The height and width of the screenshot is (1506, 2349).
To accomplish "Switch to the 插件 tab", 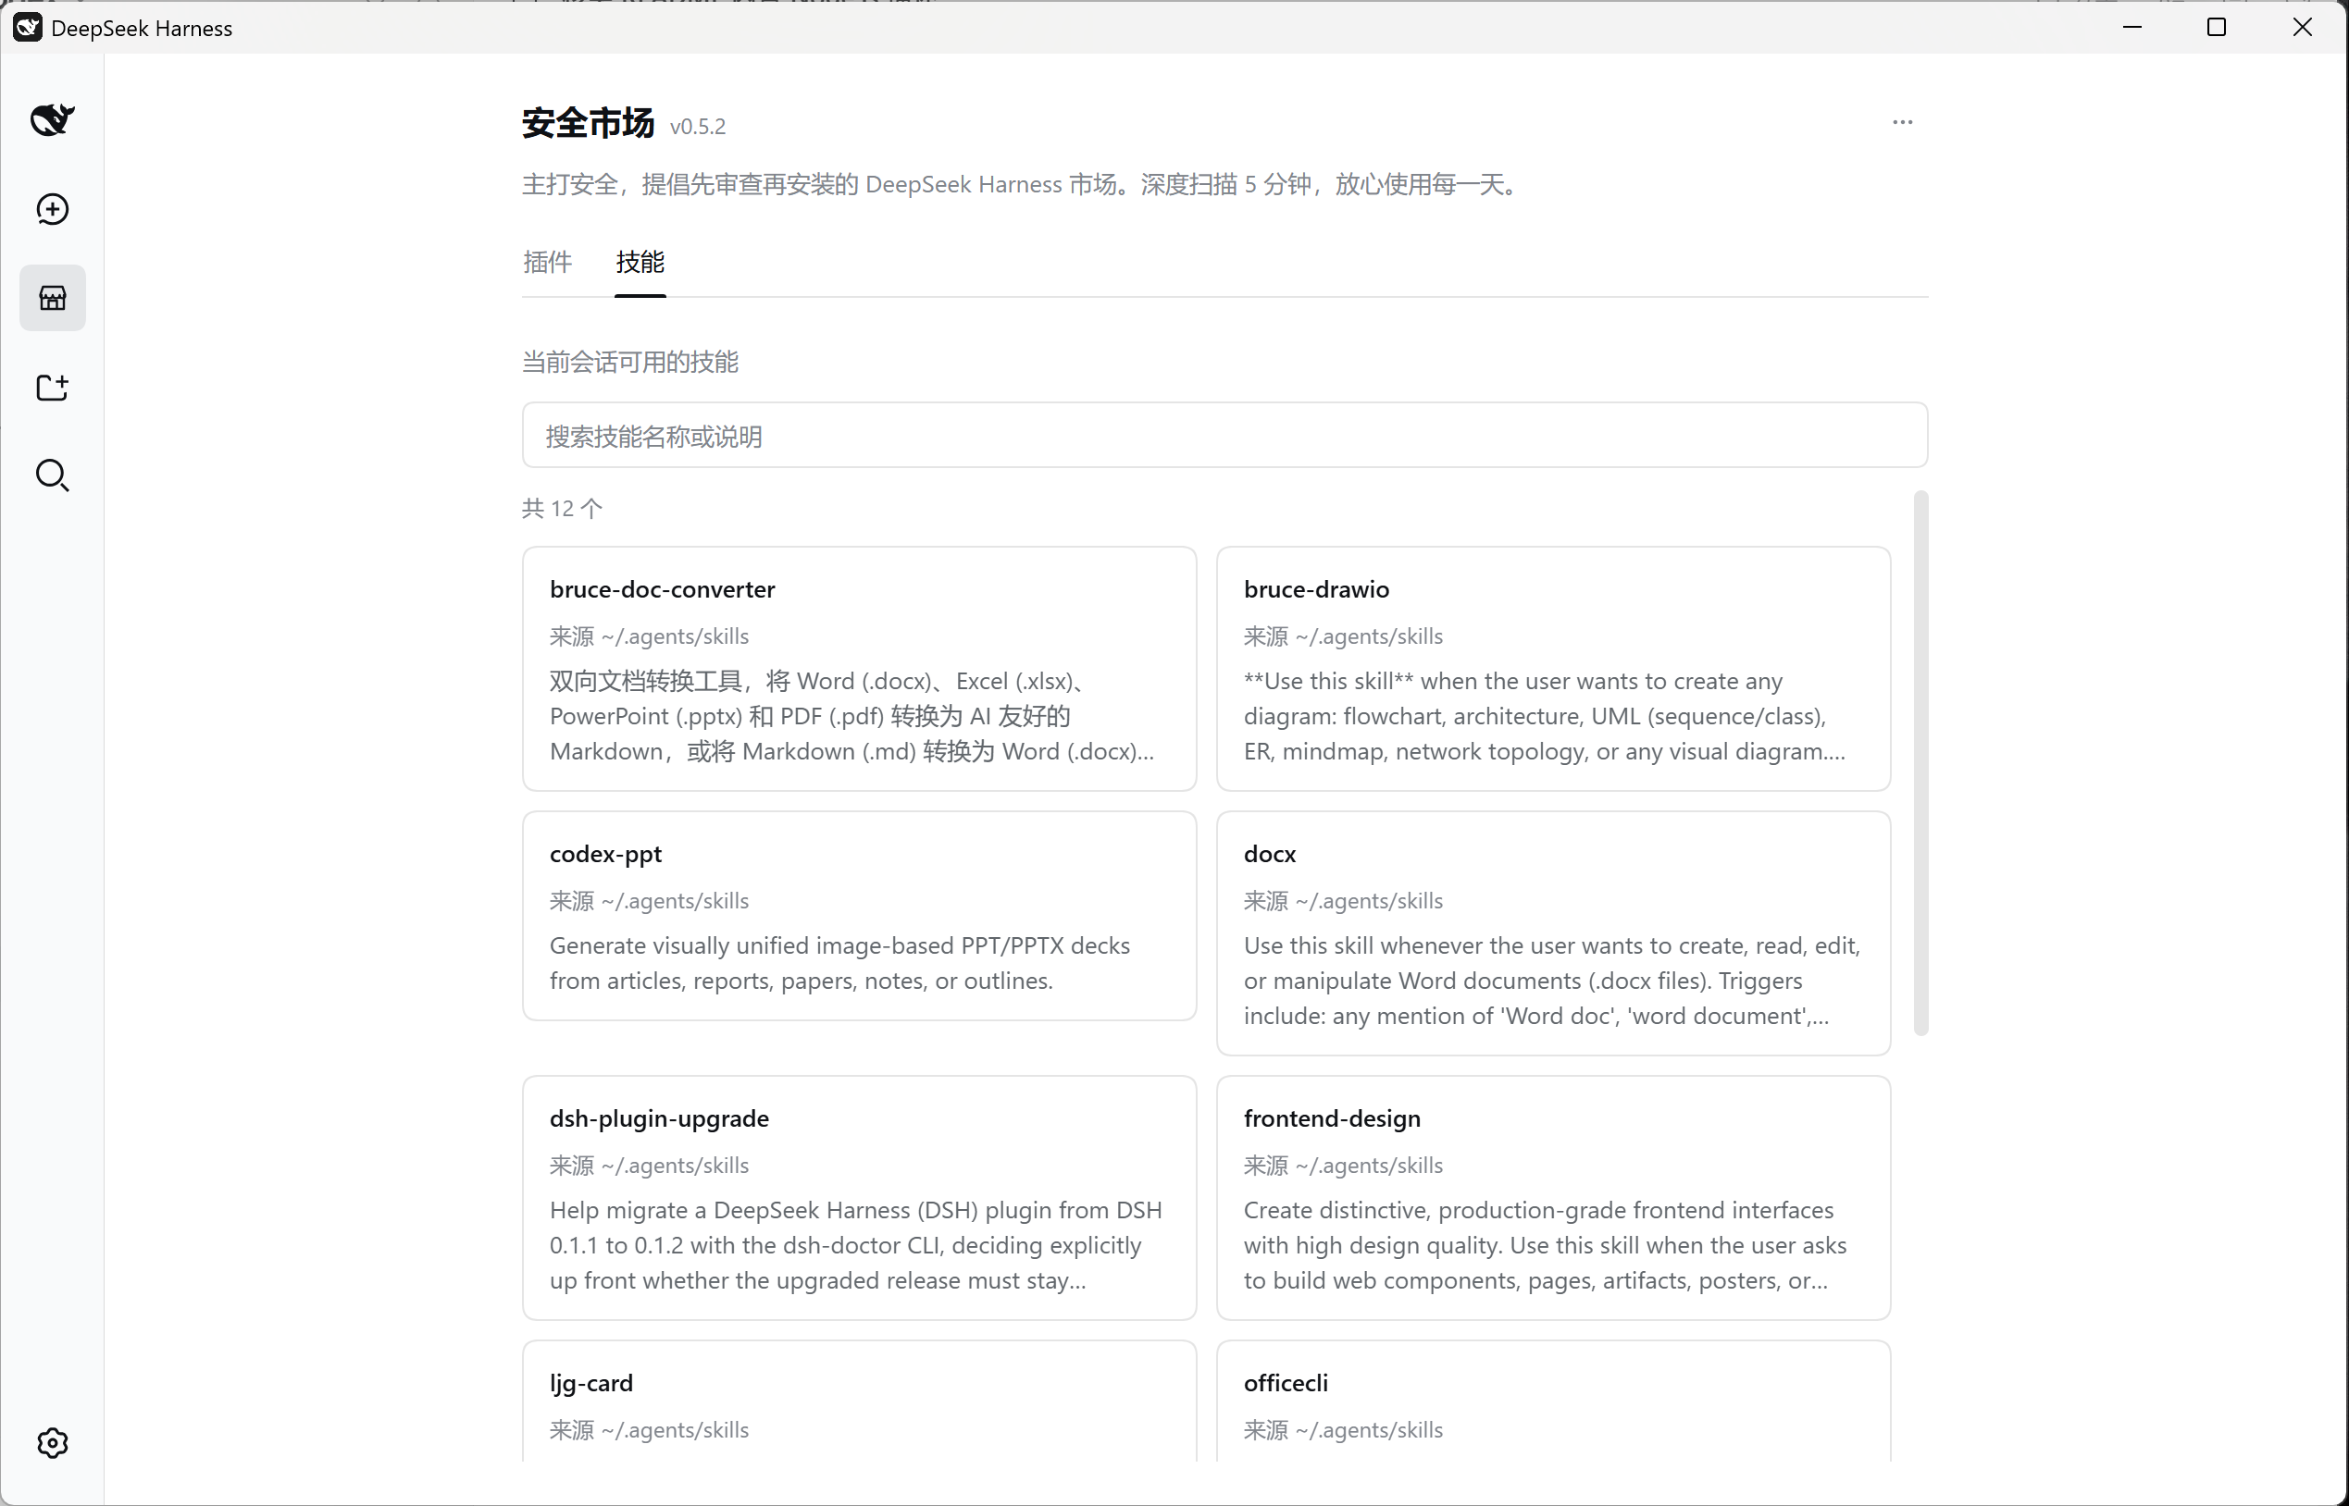I will coord(547,262).
